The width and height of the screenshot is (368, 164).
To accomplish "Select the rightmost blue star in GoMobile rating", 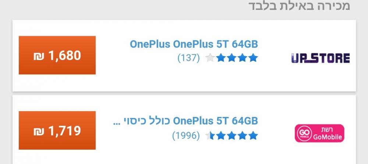I will coord(253,135).
